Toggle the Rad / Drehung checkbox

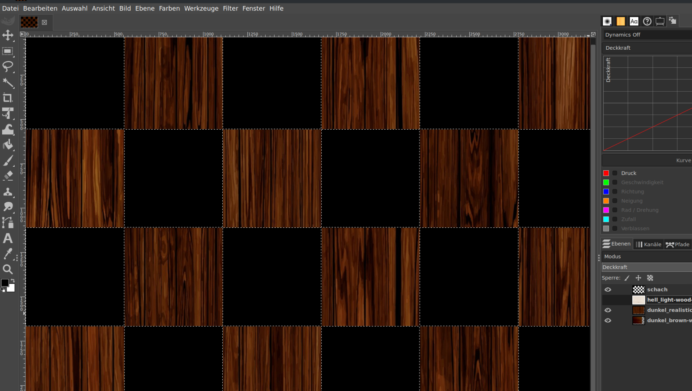click(x=615, y=210)
